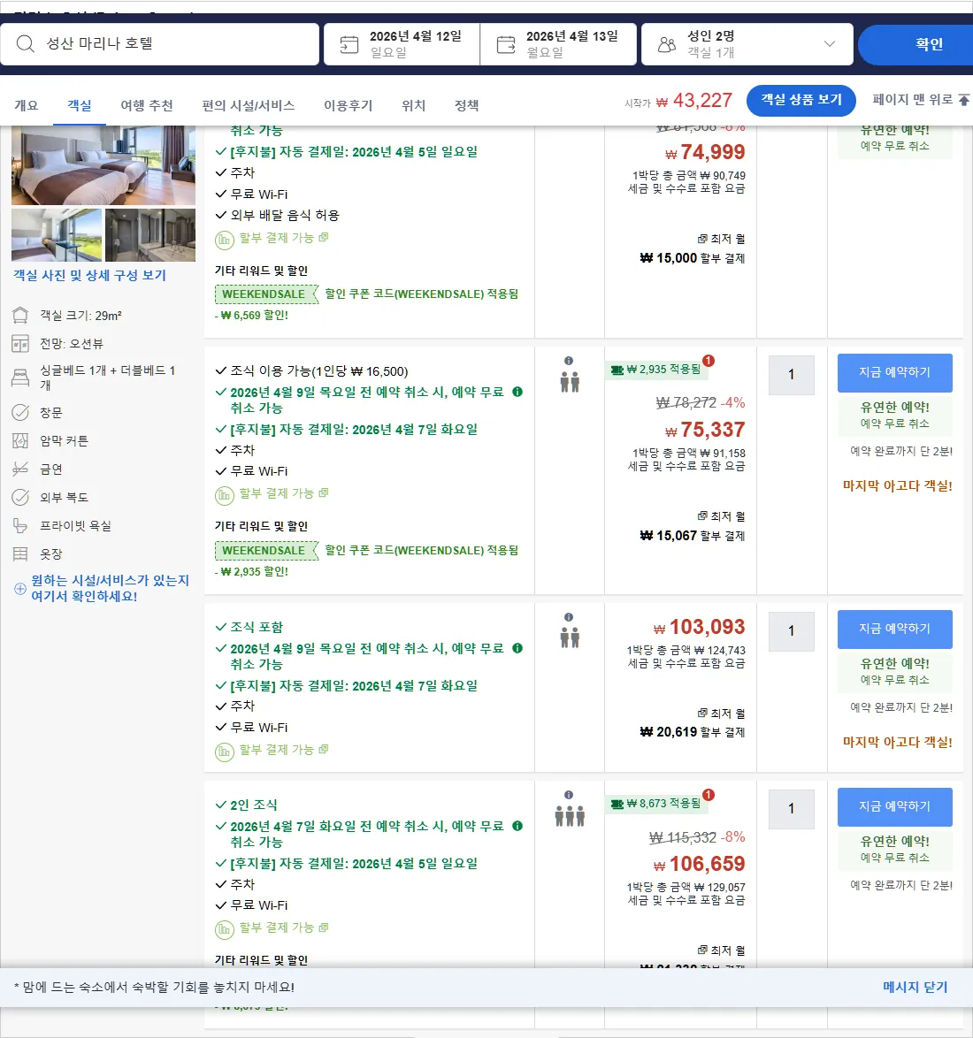Click WEEKENDSALE coupon tag with ₩6,569 discount
The height and width of the screenshot is (1038, 973).
pyautogui.click(x=266, y=294)
